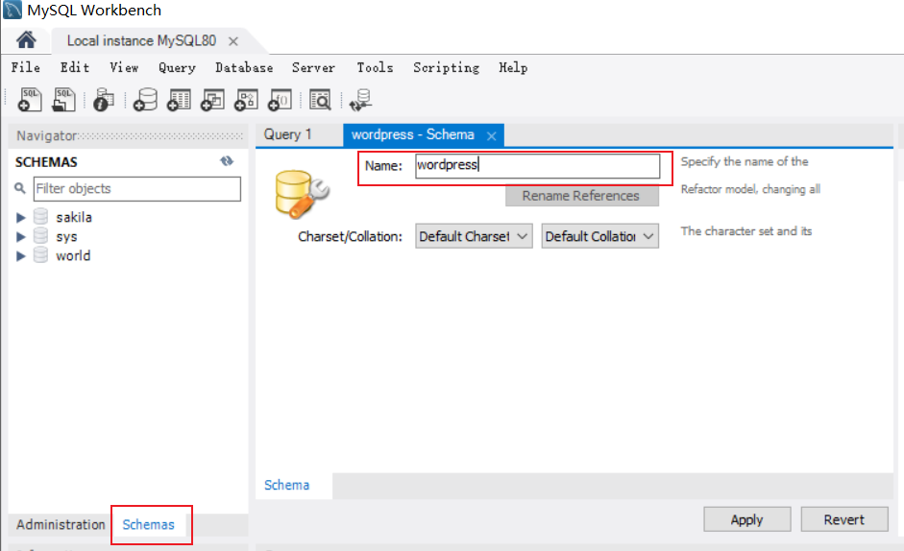904x551 pixels.
Task: Click the Filter objects search box
Action: coord(137,188)
